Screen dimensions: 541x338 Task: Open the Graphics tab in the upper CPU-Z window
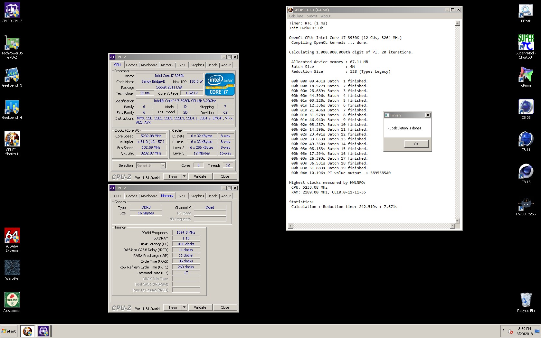pyautogui.click(x=197, y=65)
